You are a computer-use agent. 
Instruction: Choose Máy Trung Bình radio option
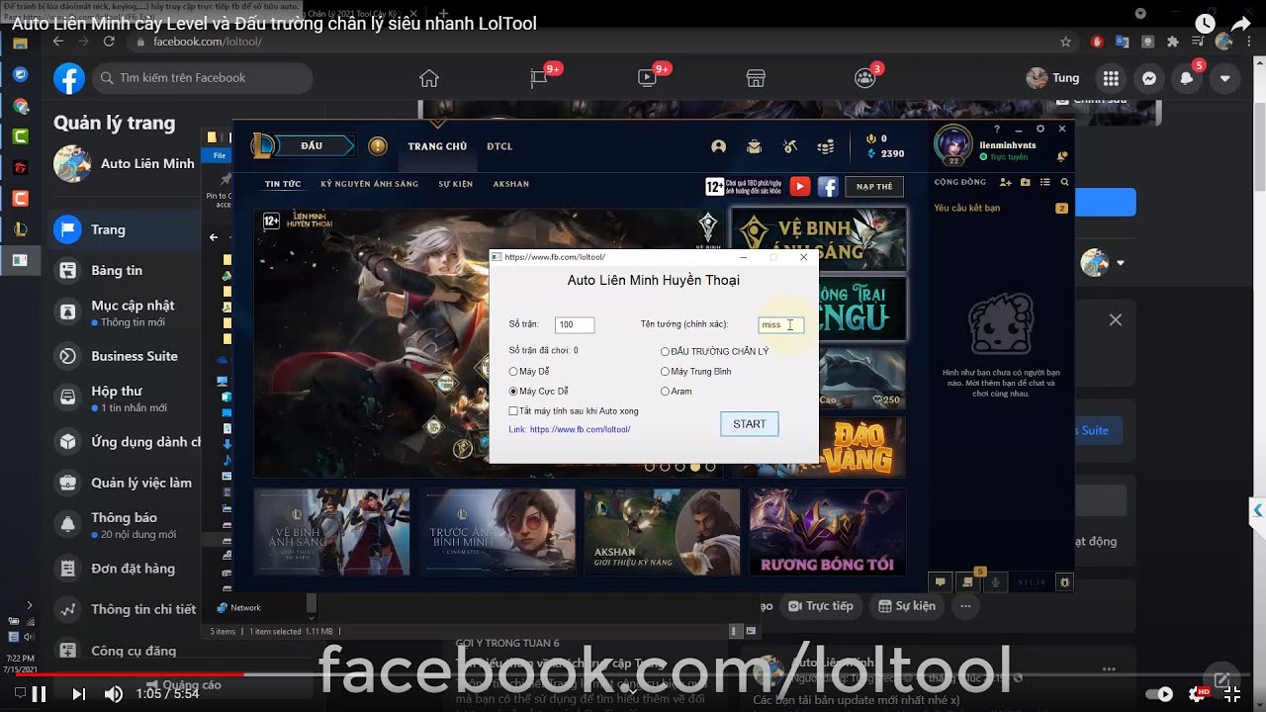point(696,372)
